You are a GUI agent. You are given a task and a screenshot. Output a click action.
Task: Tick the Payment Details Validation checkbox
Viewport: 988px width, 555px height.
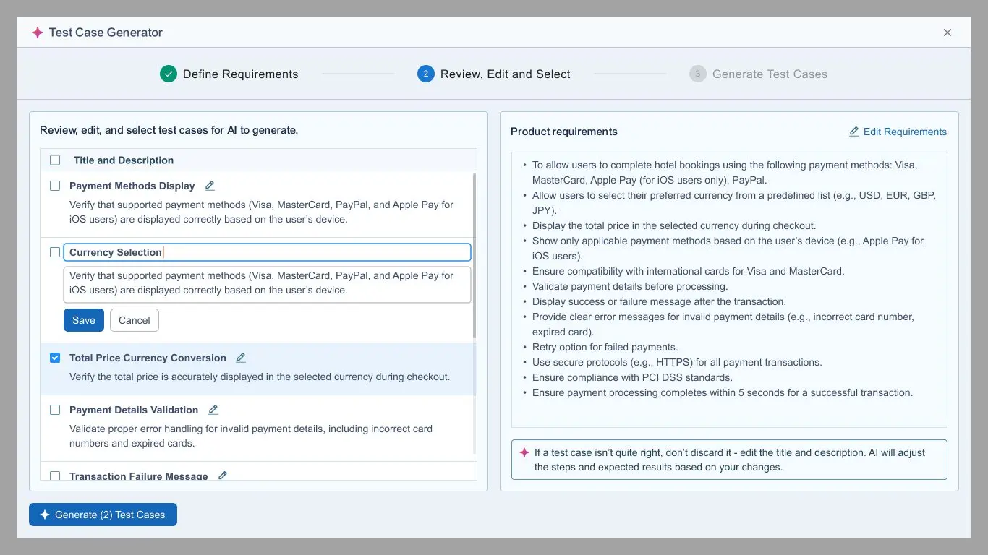(55, 410)
